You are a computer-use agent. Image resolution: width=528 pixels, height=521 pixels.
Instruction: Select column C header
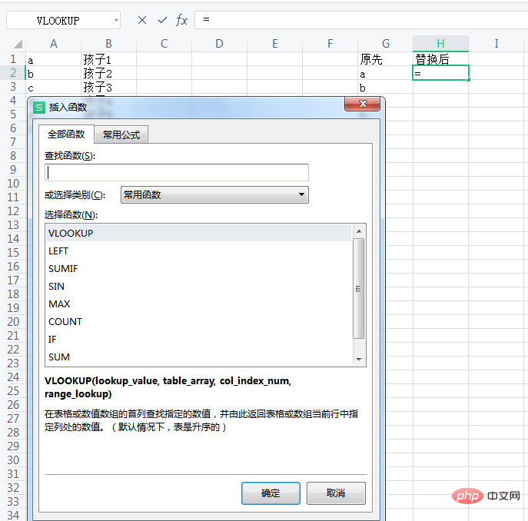(x=164, y=44)
